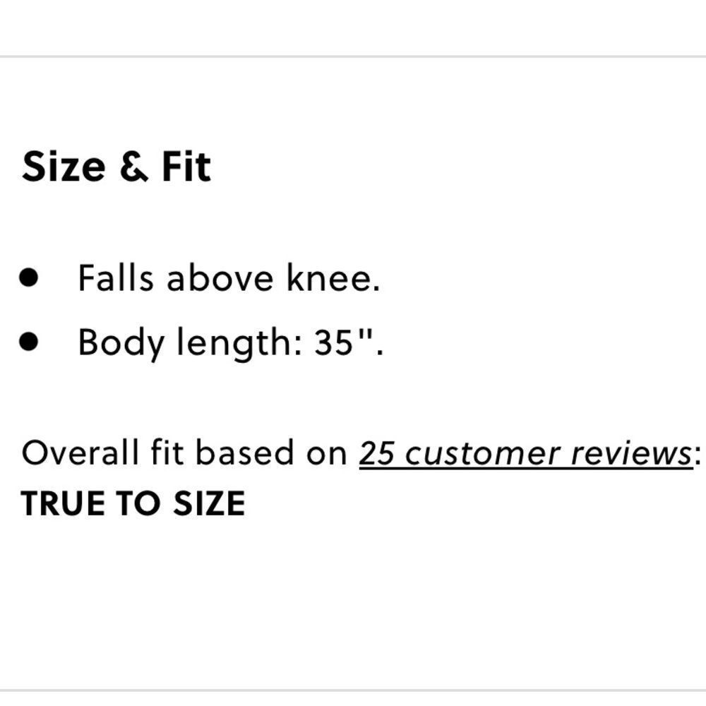Screen dimensions: 706x706
Task: Click the word 'Falls' in first bullet
Action: tap(116, 277)
